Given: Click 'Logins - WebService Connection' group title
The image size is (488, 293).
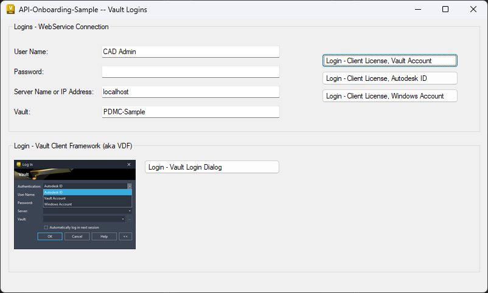Looking at the screenshot, I should point(61,27).
